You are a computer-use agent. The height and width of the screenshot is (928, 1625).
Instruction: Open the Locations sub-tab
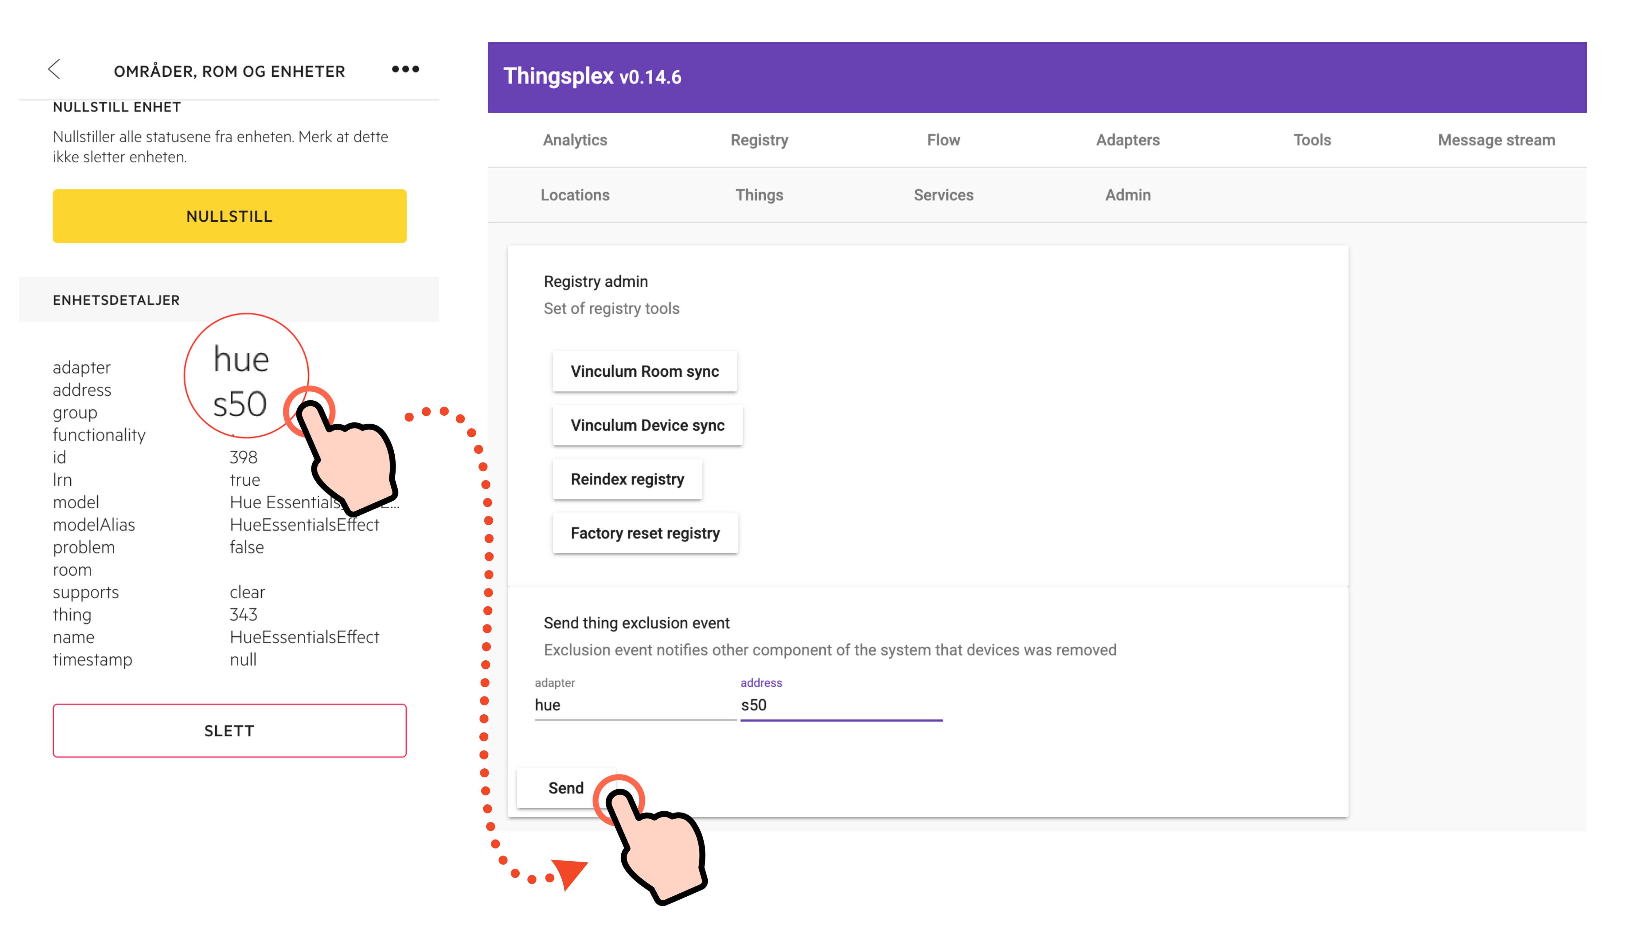(575, 195)
